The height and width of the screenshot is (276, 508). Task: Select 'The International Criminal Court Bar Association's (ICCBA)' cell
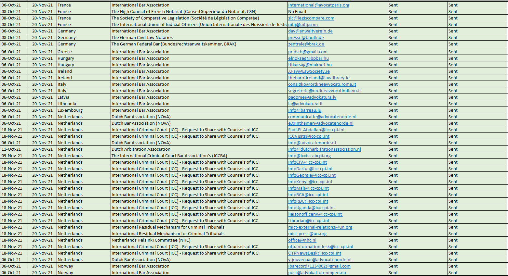[x=199, y=156]
